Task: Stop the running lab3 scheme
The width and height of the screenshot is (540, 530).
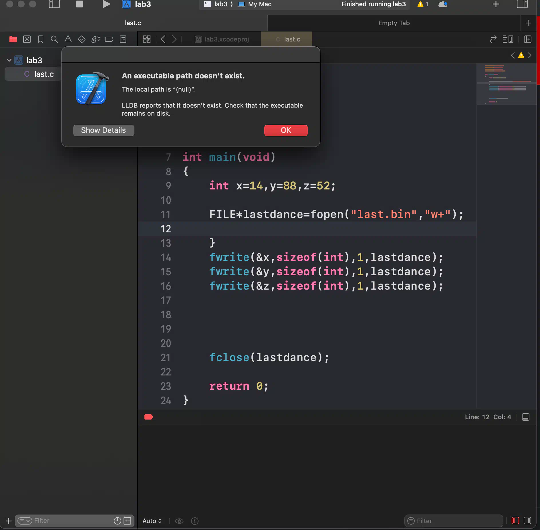Action: (x=79, y=4)
